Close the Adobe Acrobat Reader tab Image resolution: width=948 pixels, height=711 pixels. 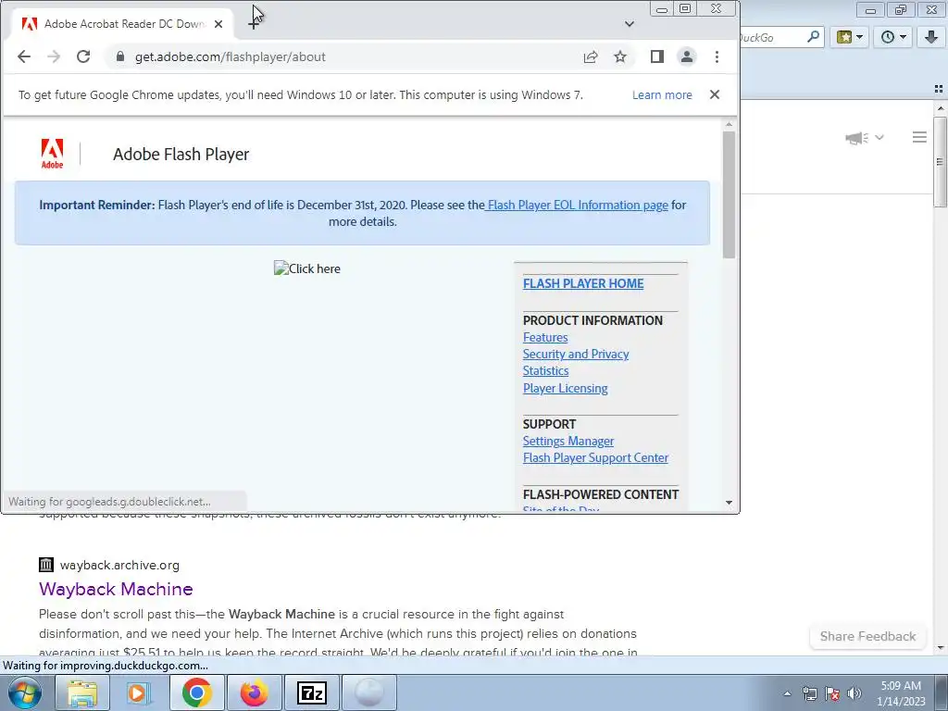coord(218,24)
